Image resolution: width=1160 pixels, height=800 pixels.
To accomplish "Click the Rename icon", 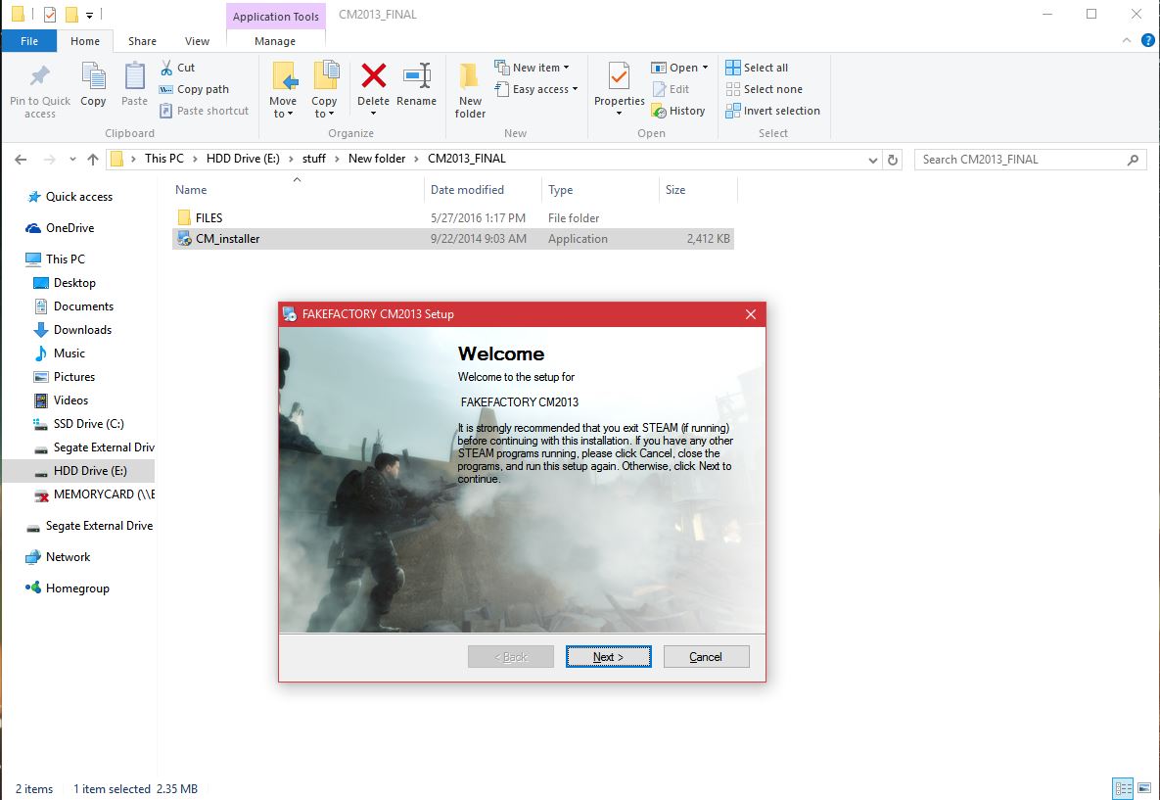I will pyautogui.click(x=416, y=75).
